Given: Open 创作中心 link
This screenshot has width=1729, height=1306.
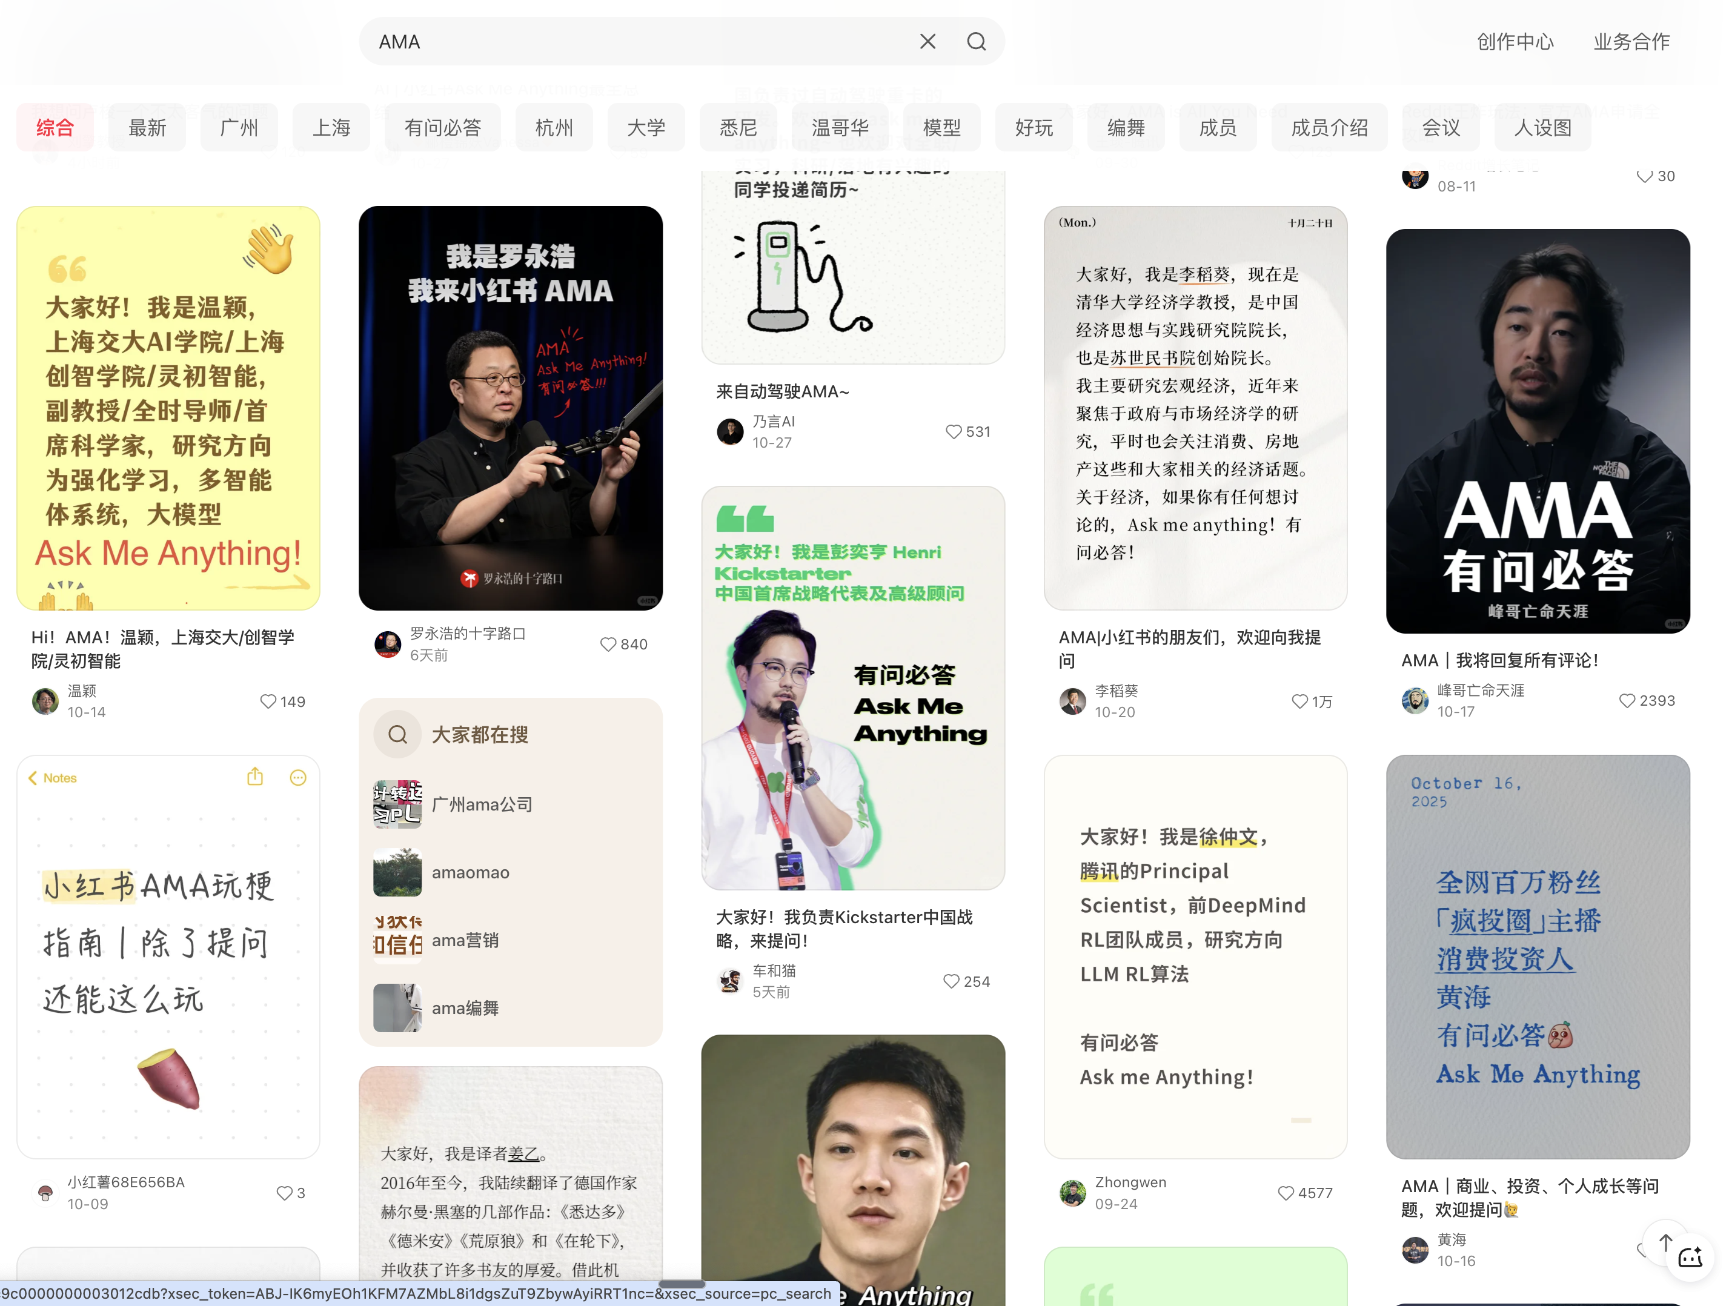Looking at the screenshot, I should coord(1515,41).
